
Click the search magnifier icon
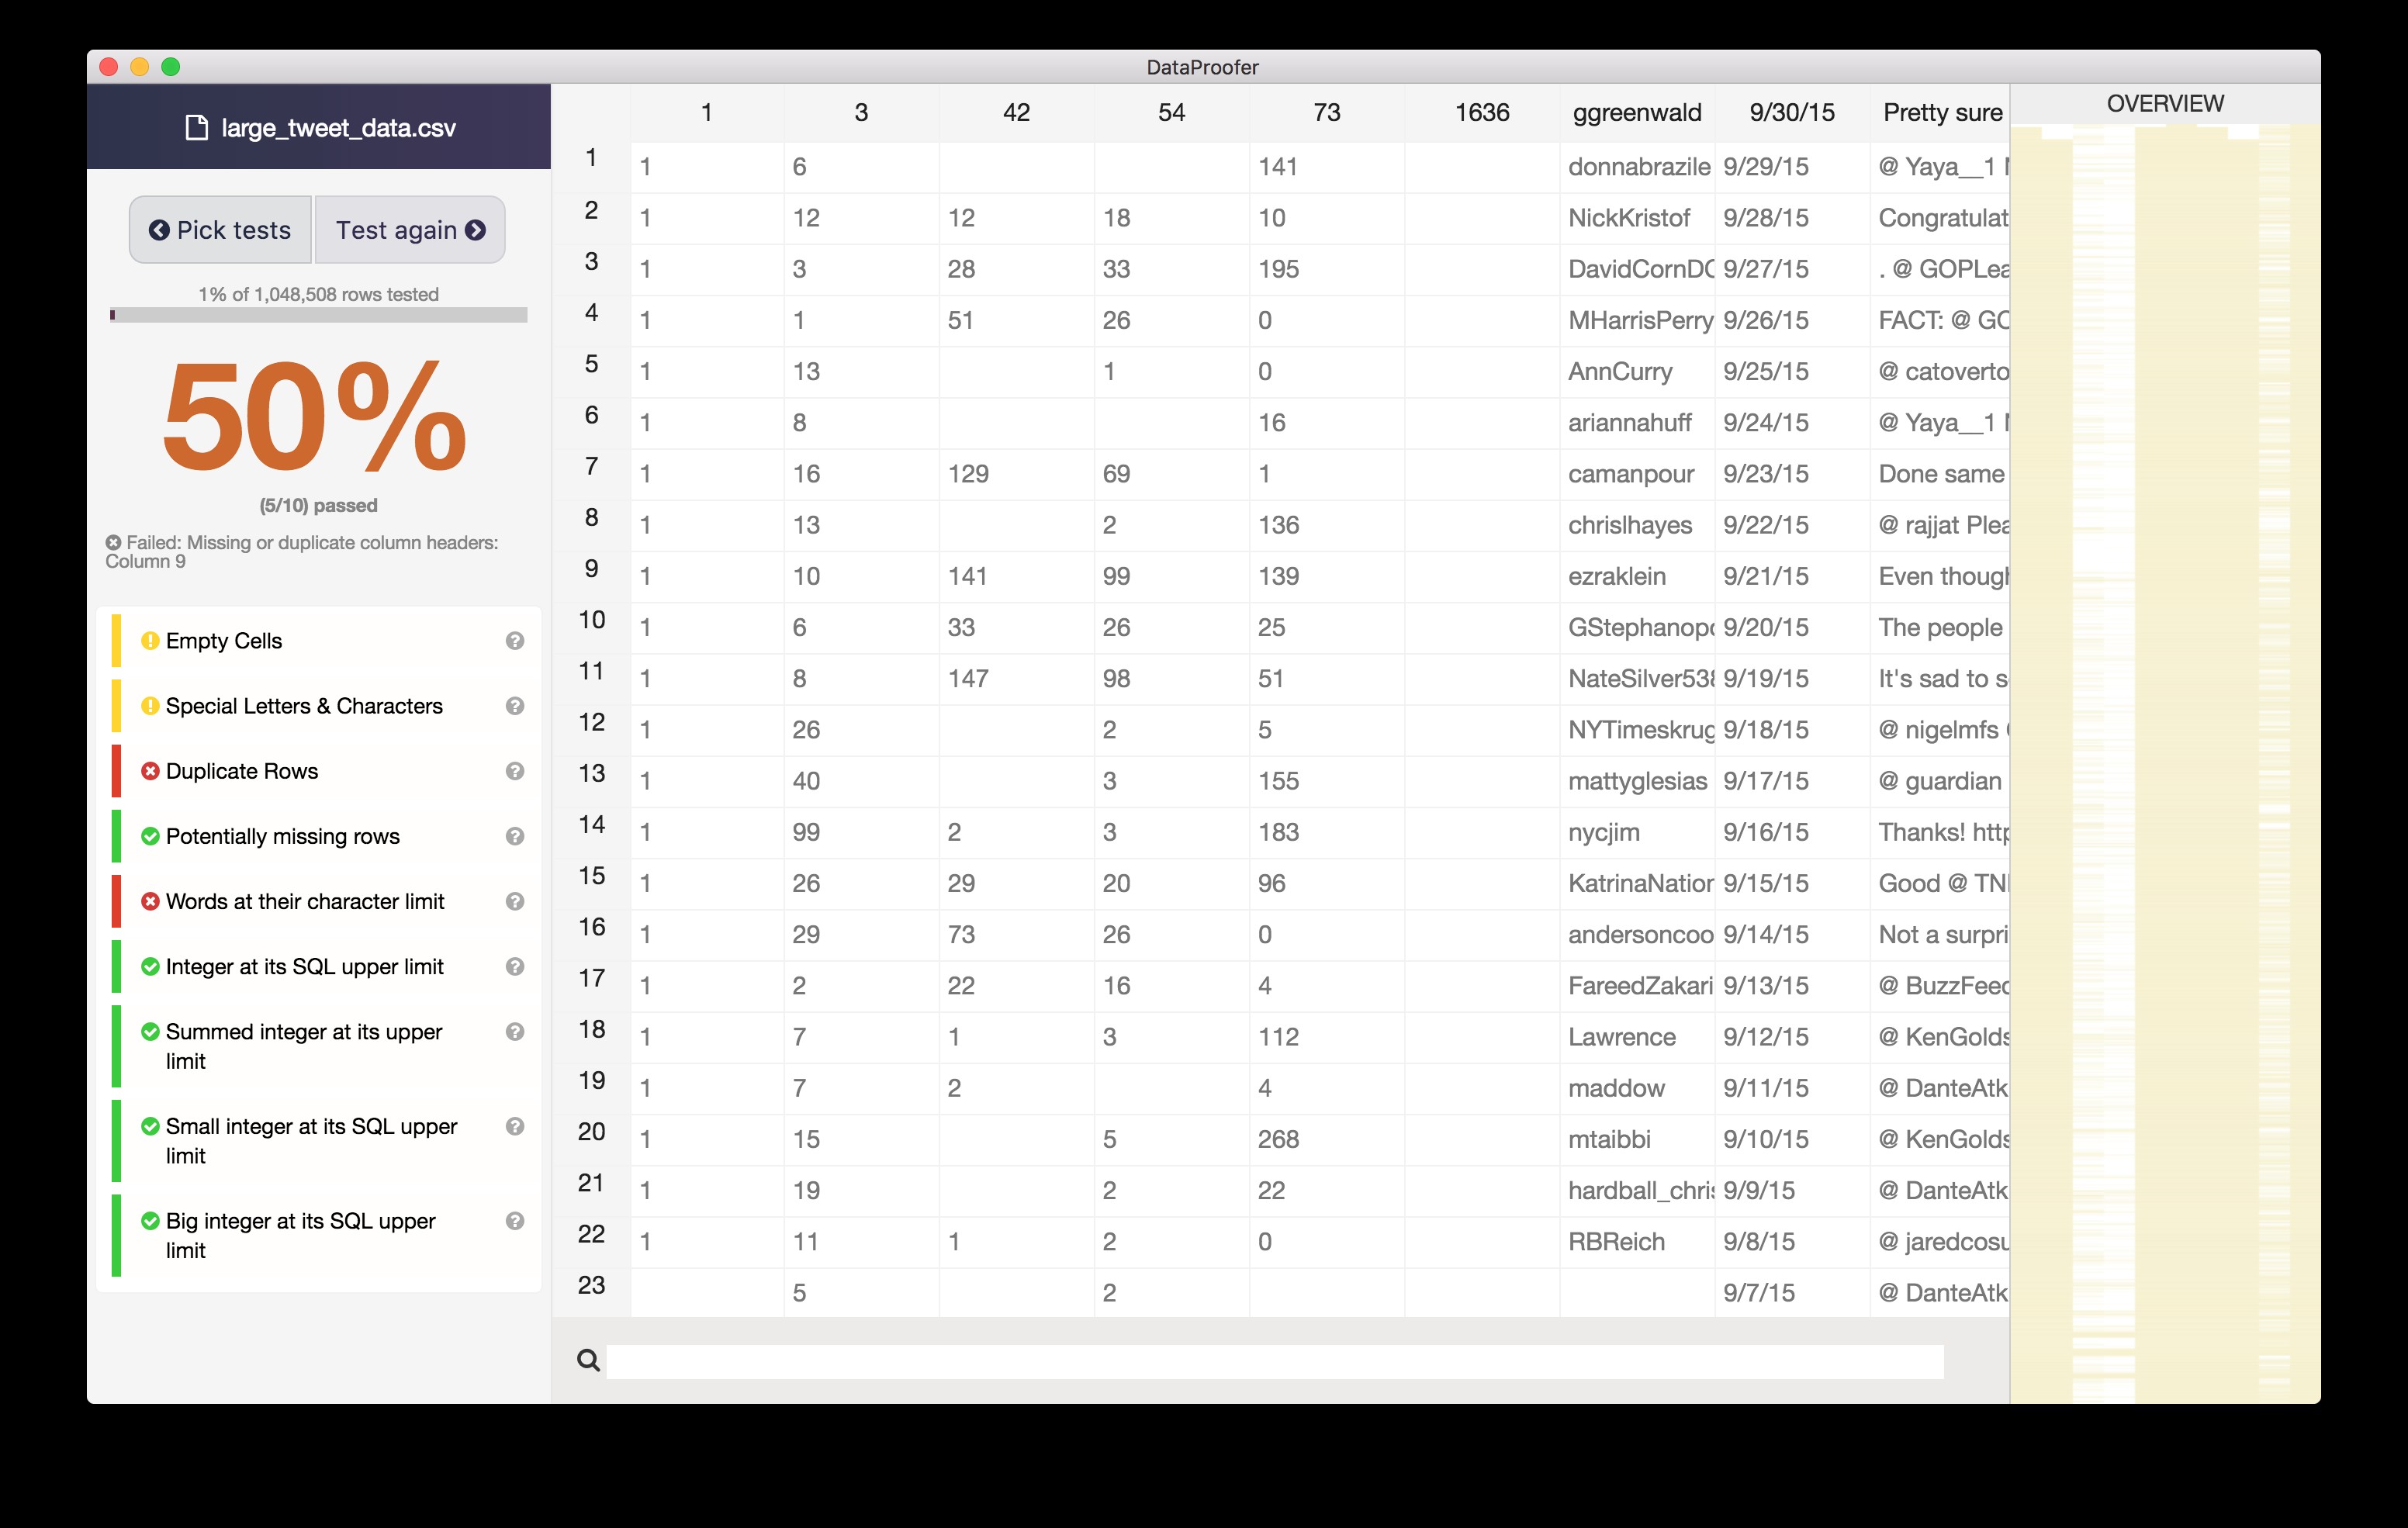point(588,1360)
